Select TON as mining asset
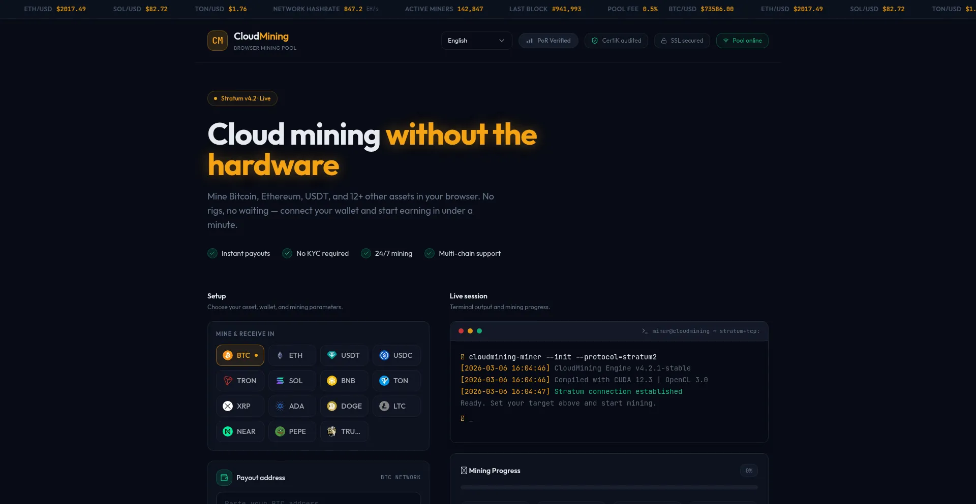976x504 pixels. (396, 381)
